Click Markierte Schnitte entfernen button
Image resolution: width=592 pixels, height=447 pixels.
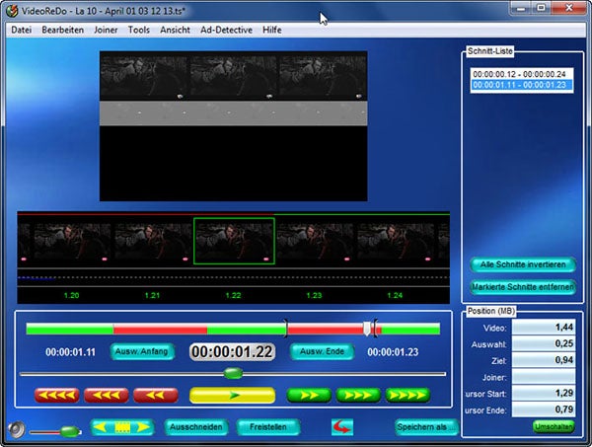523,287
